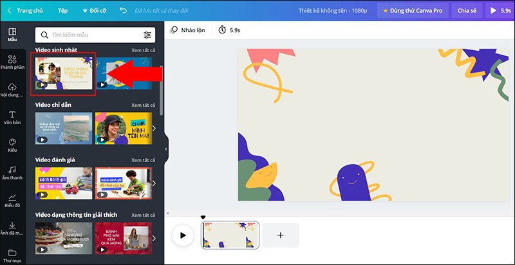Viewport: 515px width, 265px height.
Task: Select the Bánh phủ quả mọng tươi template
Action: pyautogui.click(x=64, y=238)
